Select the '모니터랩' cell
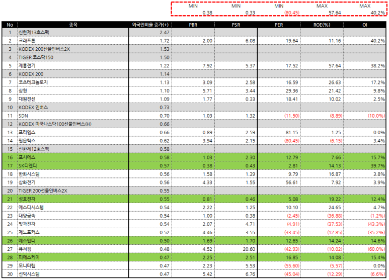 pos(73,265)
